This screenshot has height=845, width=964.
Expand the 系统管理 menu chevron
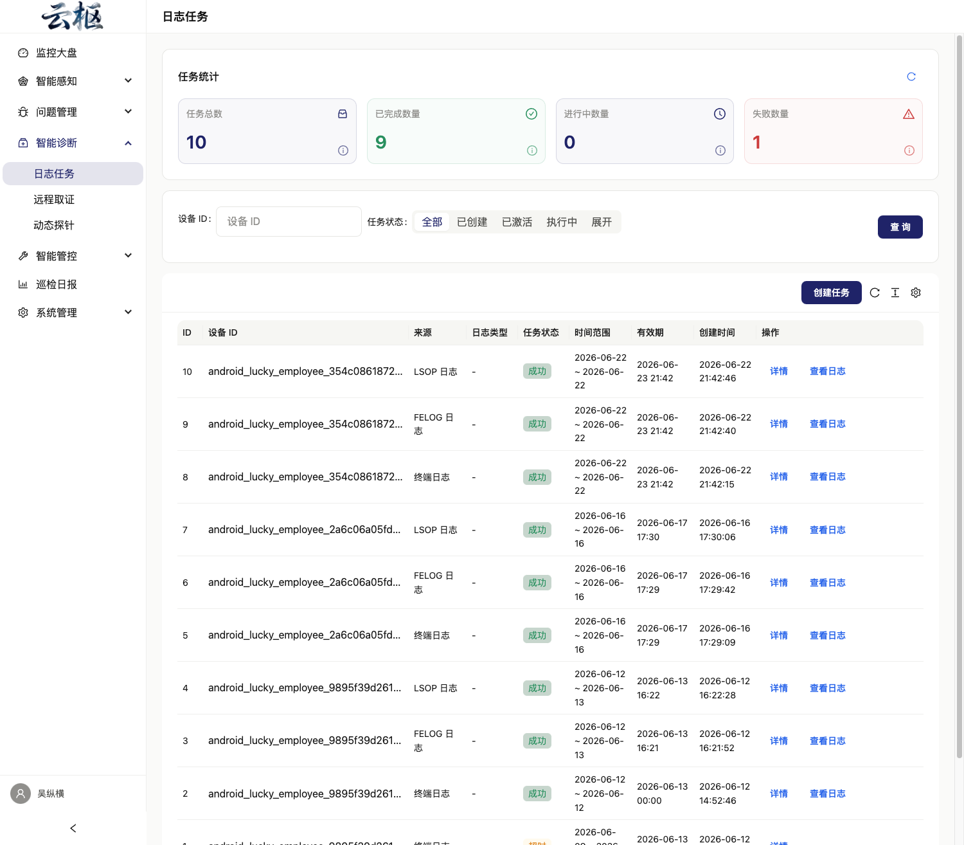[129, 312]
